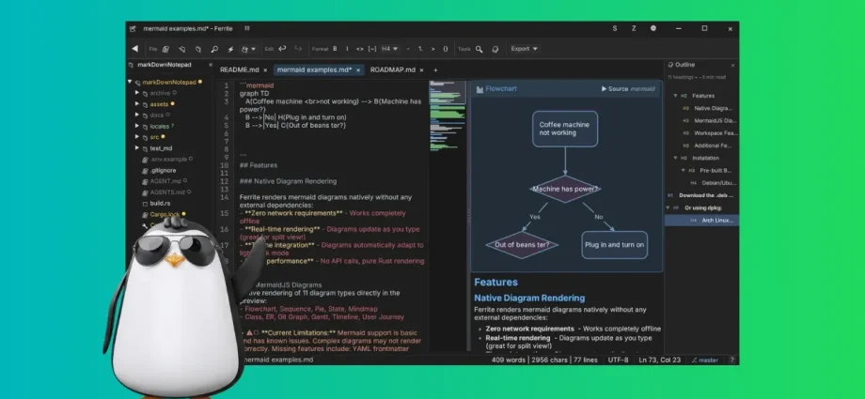Redo the last edit

tap(298, 49)
